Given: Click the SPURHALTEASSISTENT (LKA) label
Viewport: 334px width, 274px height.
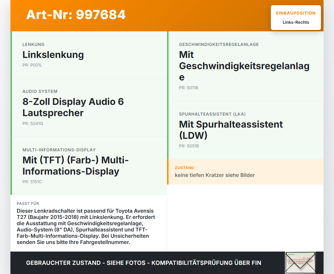Looking at the screenshot, I should pyautogui.click(x=212, y=114).
